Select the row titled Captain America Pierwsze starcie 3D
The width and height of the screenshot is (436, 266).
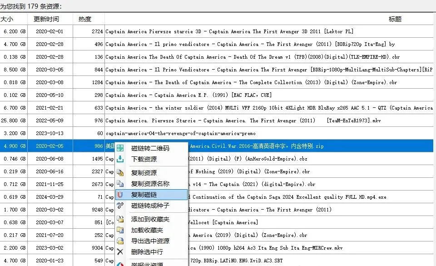(x=217, y=31)
